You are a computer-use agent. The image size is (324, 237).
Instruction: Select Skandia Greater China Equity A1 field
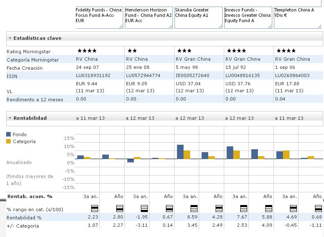pos(198,18)
